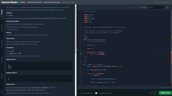Collapse the def sherlockAndAnagrams fold arrow
The height and width of the screenshot is (96, 172).
click(x=83, y=40)
